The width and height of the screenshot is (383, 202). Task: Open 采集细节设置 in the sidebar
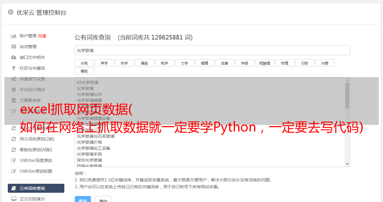tap(32, 79)
